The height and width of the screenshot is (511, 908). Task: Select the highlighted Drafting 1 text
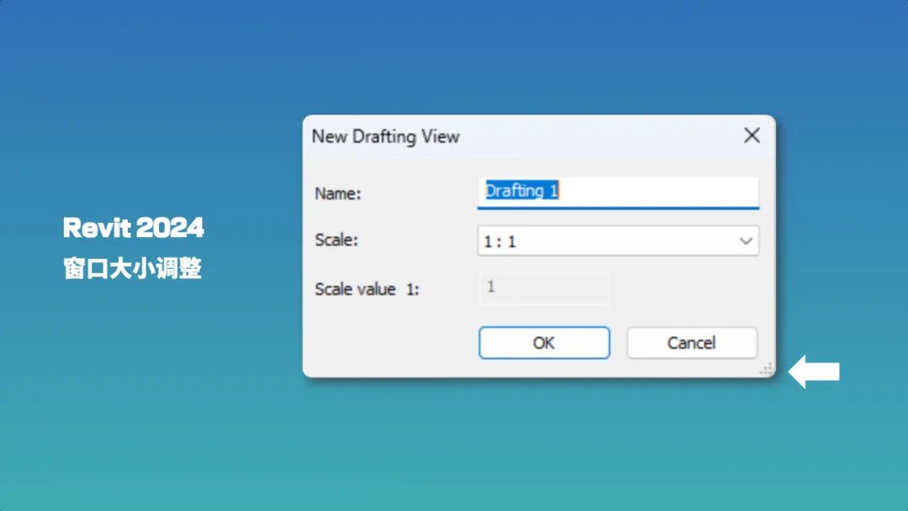521,192
